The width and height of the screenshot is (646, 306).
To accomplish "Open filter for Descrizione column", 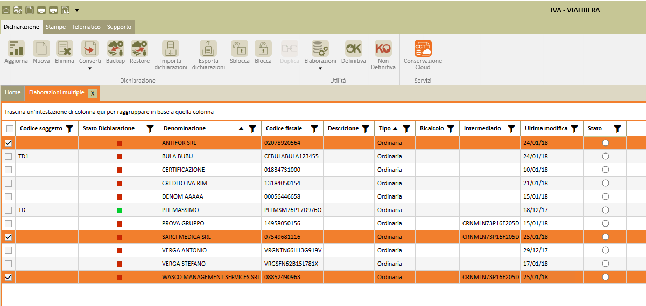I will pos(366,128).
